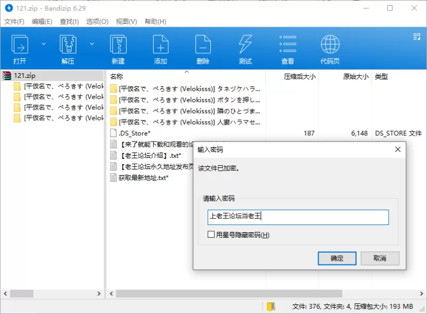Select the .DS_Store file row
The image size is (427, 314).
point(267,133)
